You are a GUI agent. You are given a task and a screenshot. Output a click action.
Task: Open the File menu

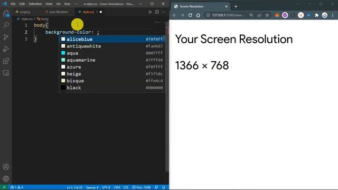(13, 4)
